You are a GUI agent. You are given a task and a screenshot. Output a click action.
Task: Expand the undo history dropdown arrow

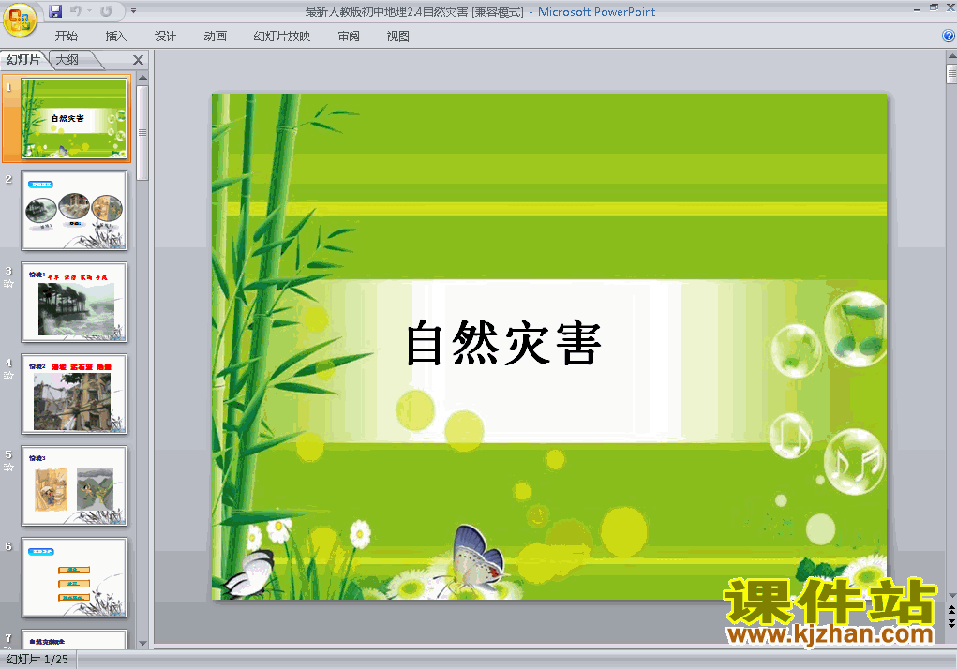tap(90, 11)
